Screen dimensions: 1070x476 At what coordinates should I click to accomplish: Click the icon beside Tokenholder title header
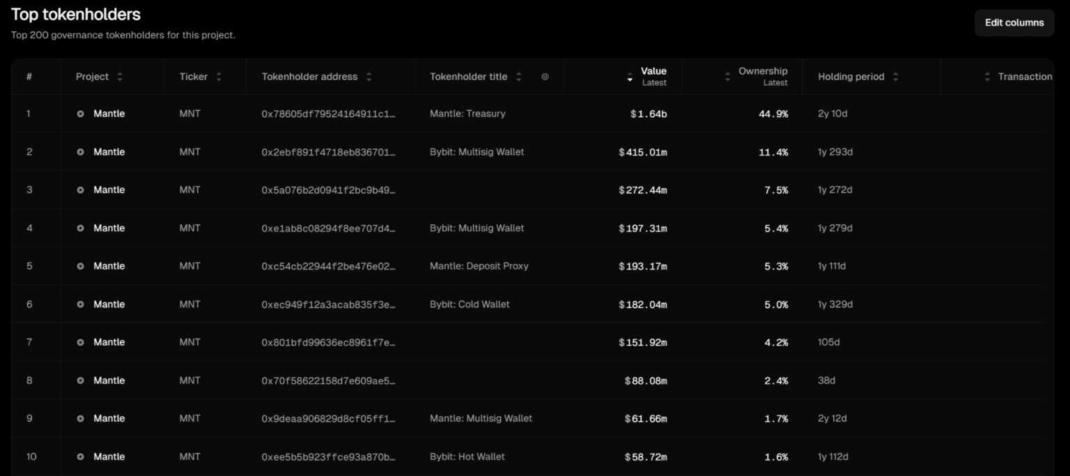coord(545,77)
